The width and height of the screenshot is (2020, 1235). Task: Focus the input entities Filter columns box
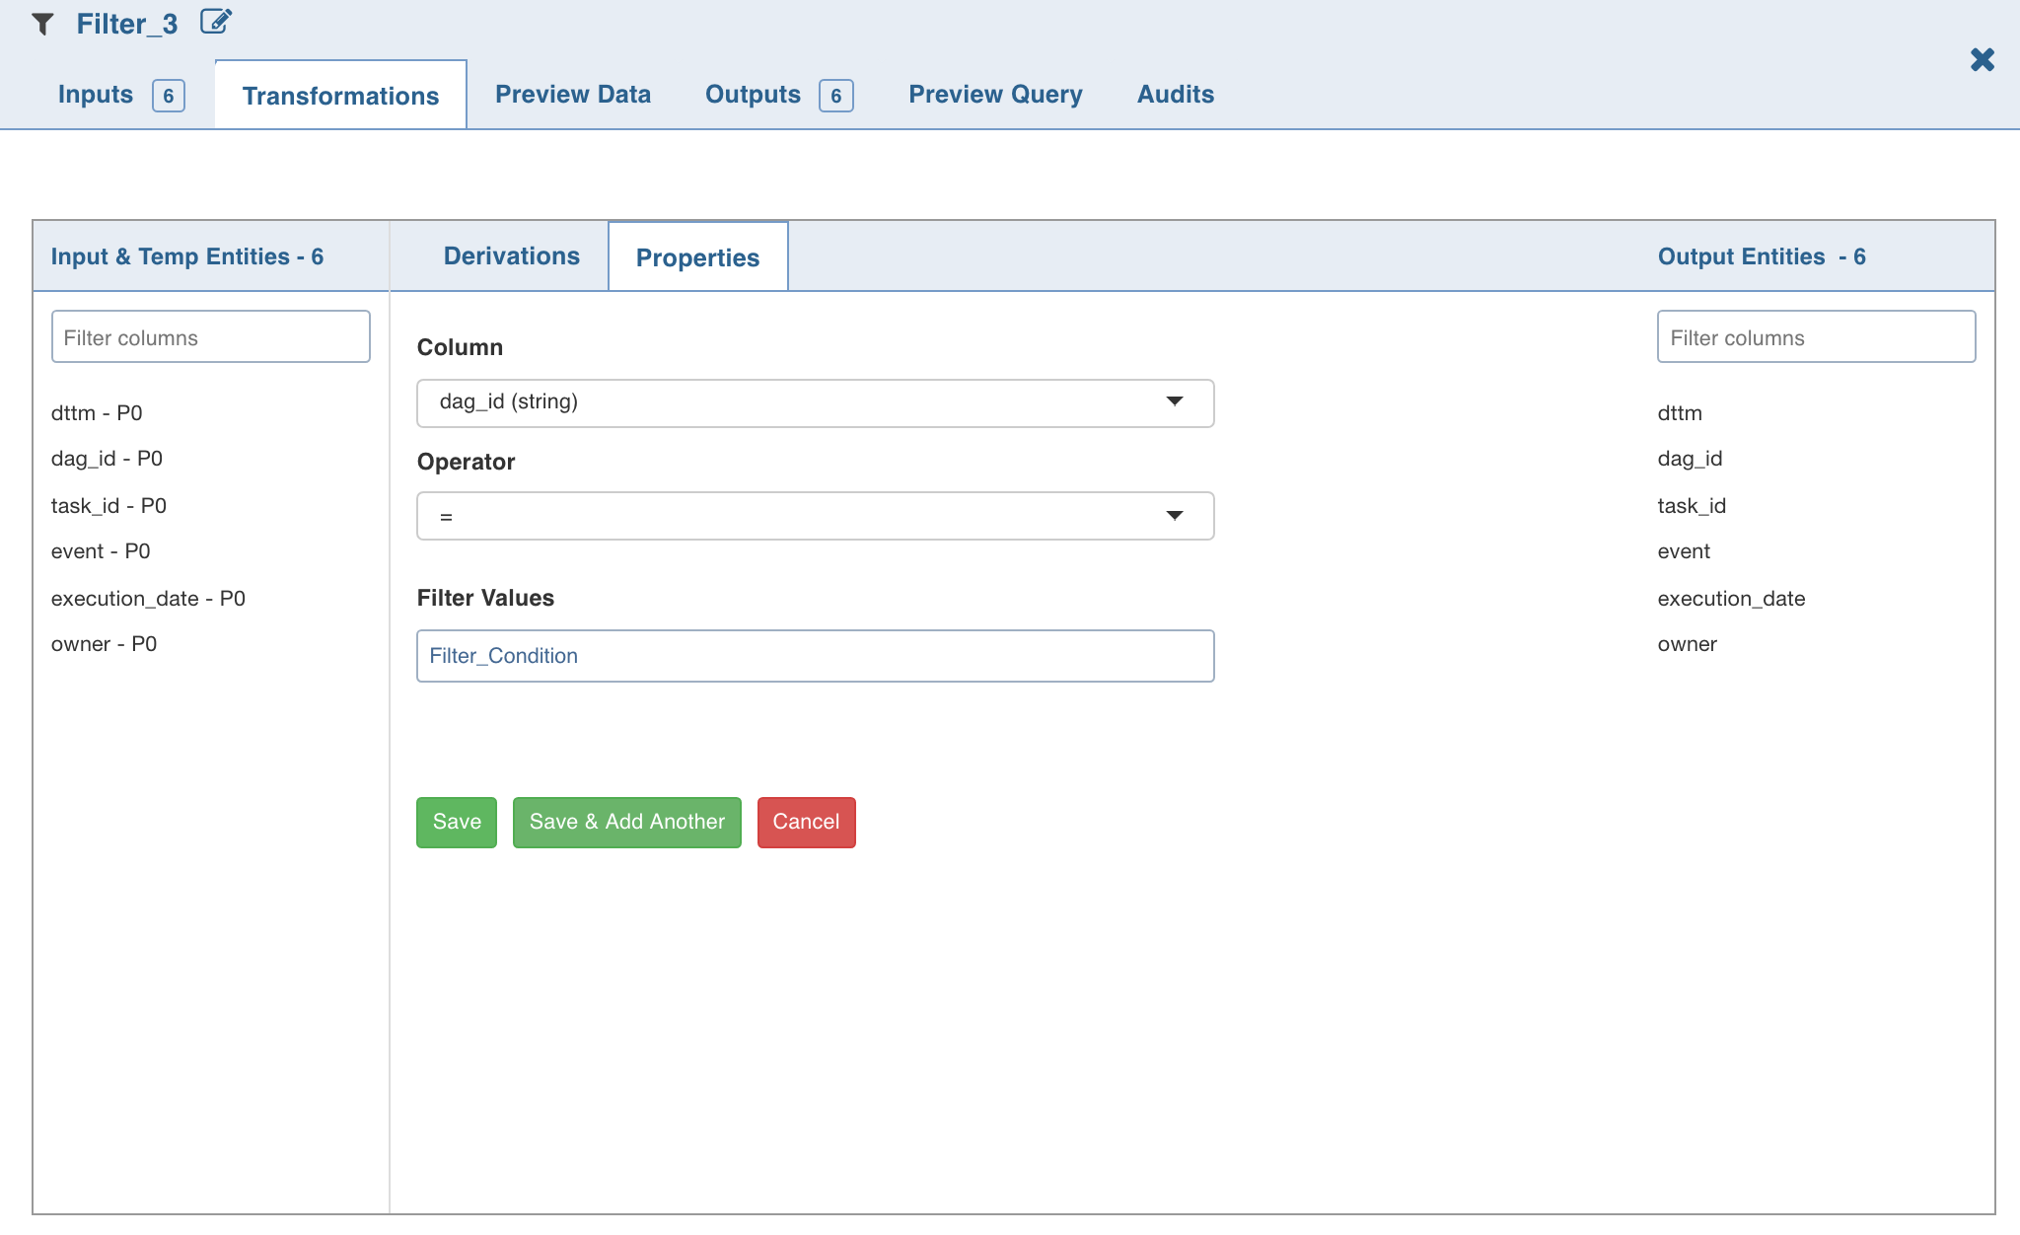click(x=211, y=337)
